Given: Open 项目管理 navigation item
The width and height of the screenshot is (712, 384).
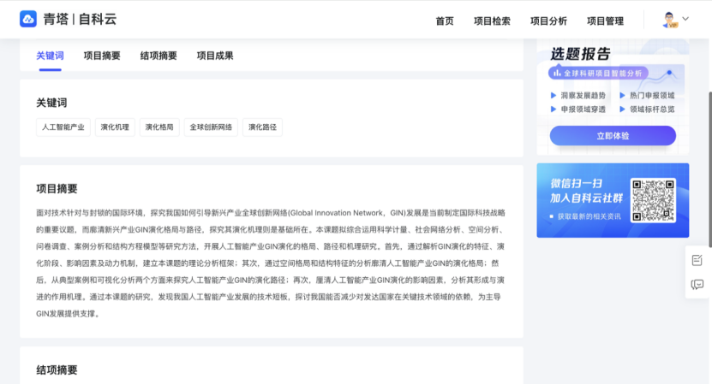Looking at the screenshot, I should pos(605,21).
